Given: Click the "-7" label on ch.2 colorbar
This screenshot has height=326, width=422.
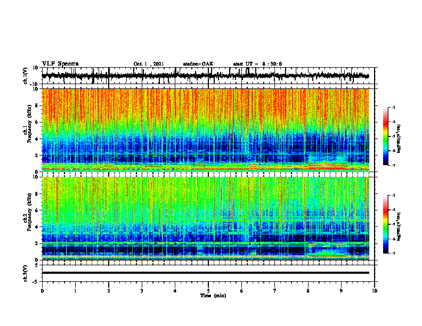Looking at the screenshot, I should [393, 253].
